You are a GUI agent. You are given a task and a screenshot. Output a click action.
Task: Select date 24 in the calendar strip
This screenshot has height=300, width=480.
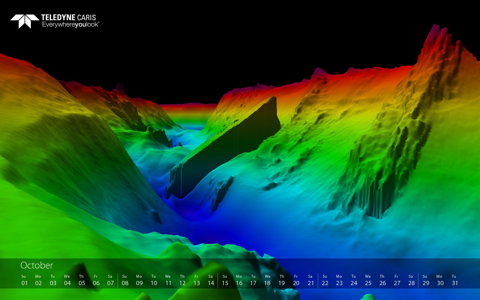coord(354,283)
